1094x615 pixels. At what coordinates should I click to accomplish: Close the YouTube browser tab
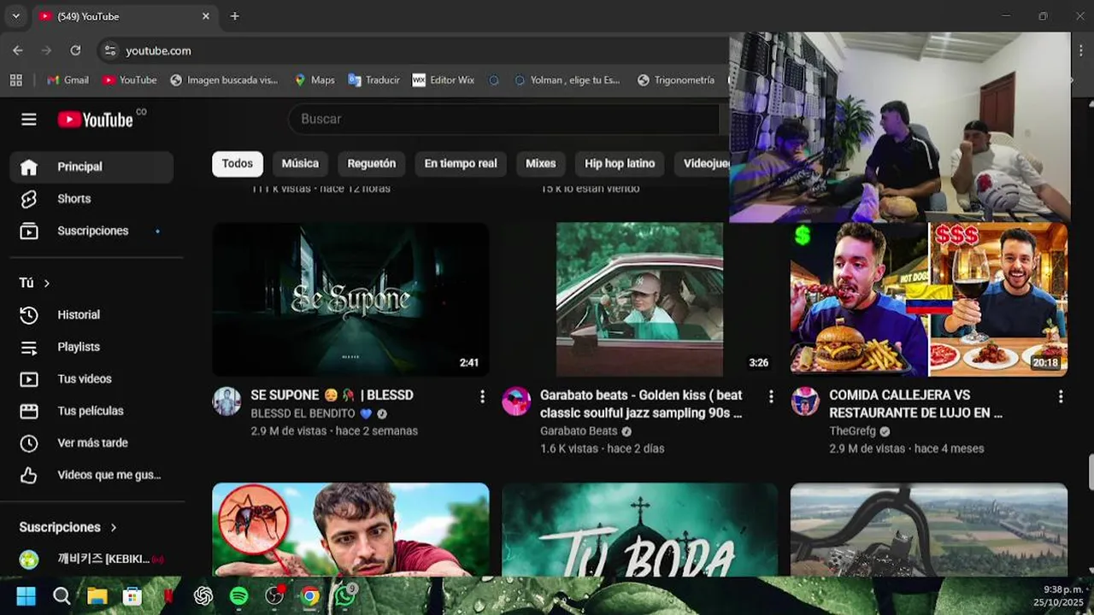pyautogui.click(x=205, y=16)
